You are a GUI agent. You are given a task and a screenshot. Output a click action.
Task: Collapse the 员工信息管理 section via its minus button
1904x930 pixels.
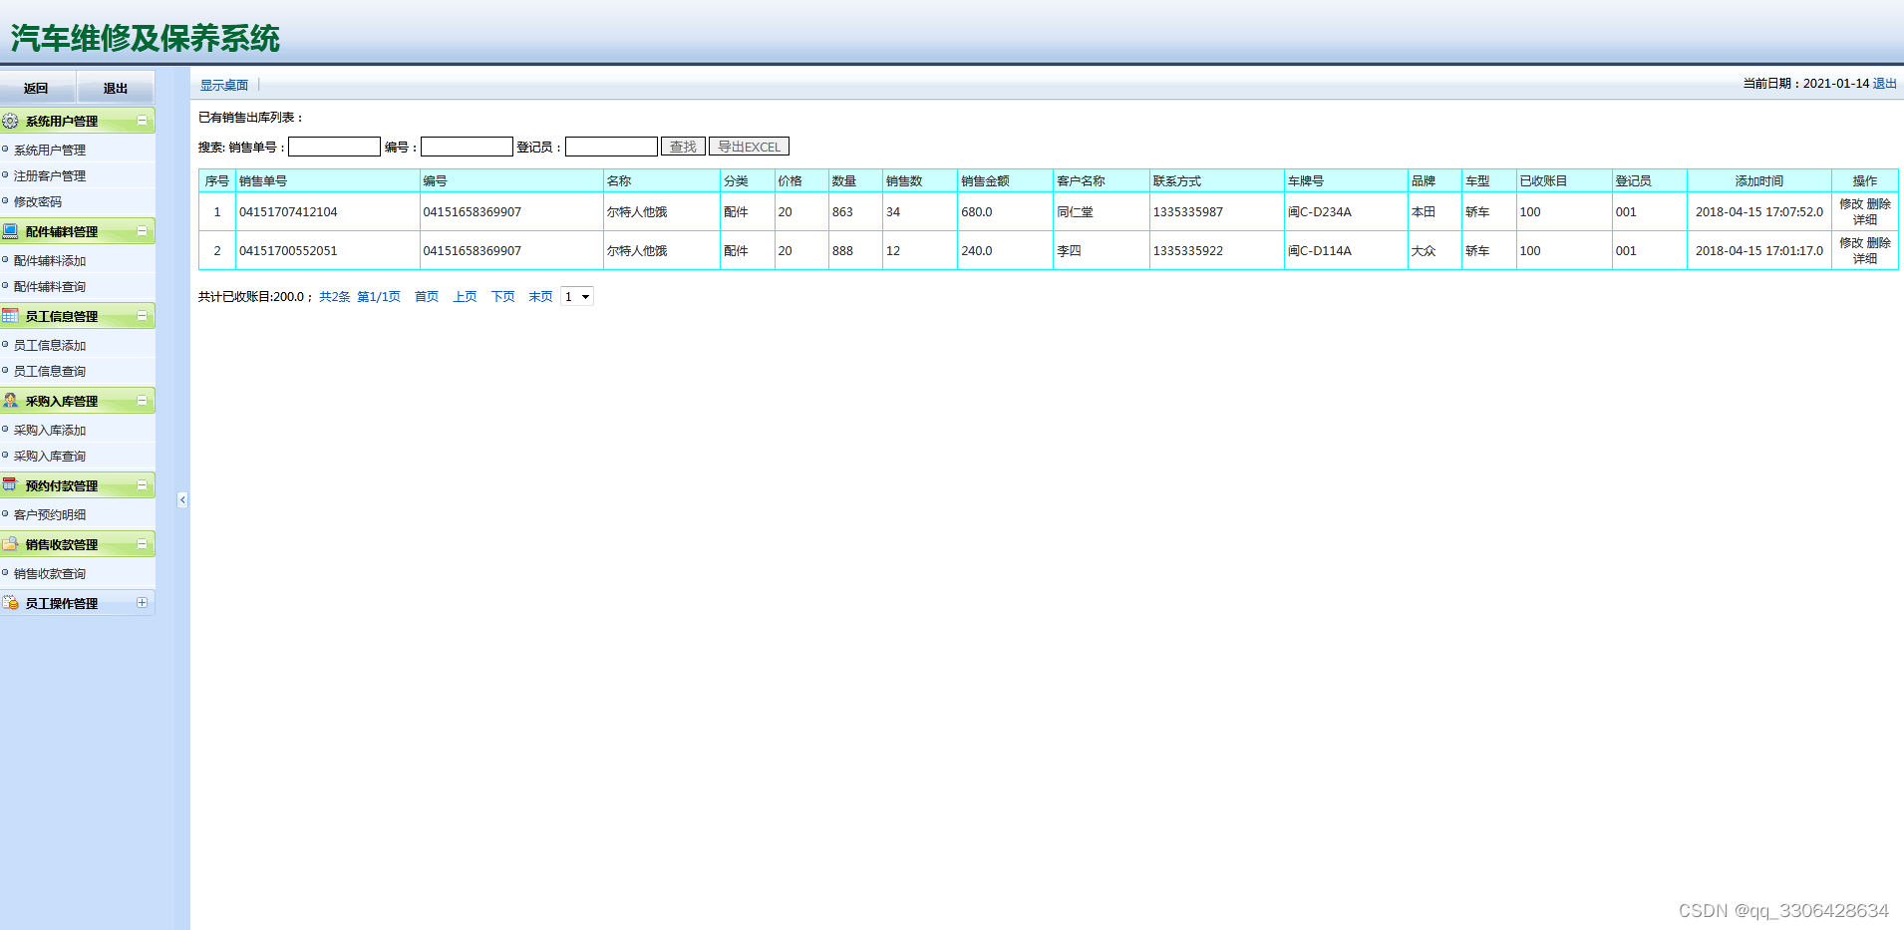click(142, 316)
